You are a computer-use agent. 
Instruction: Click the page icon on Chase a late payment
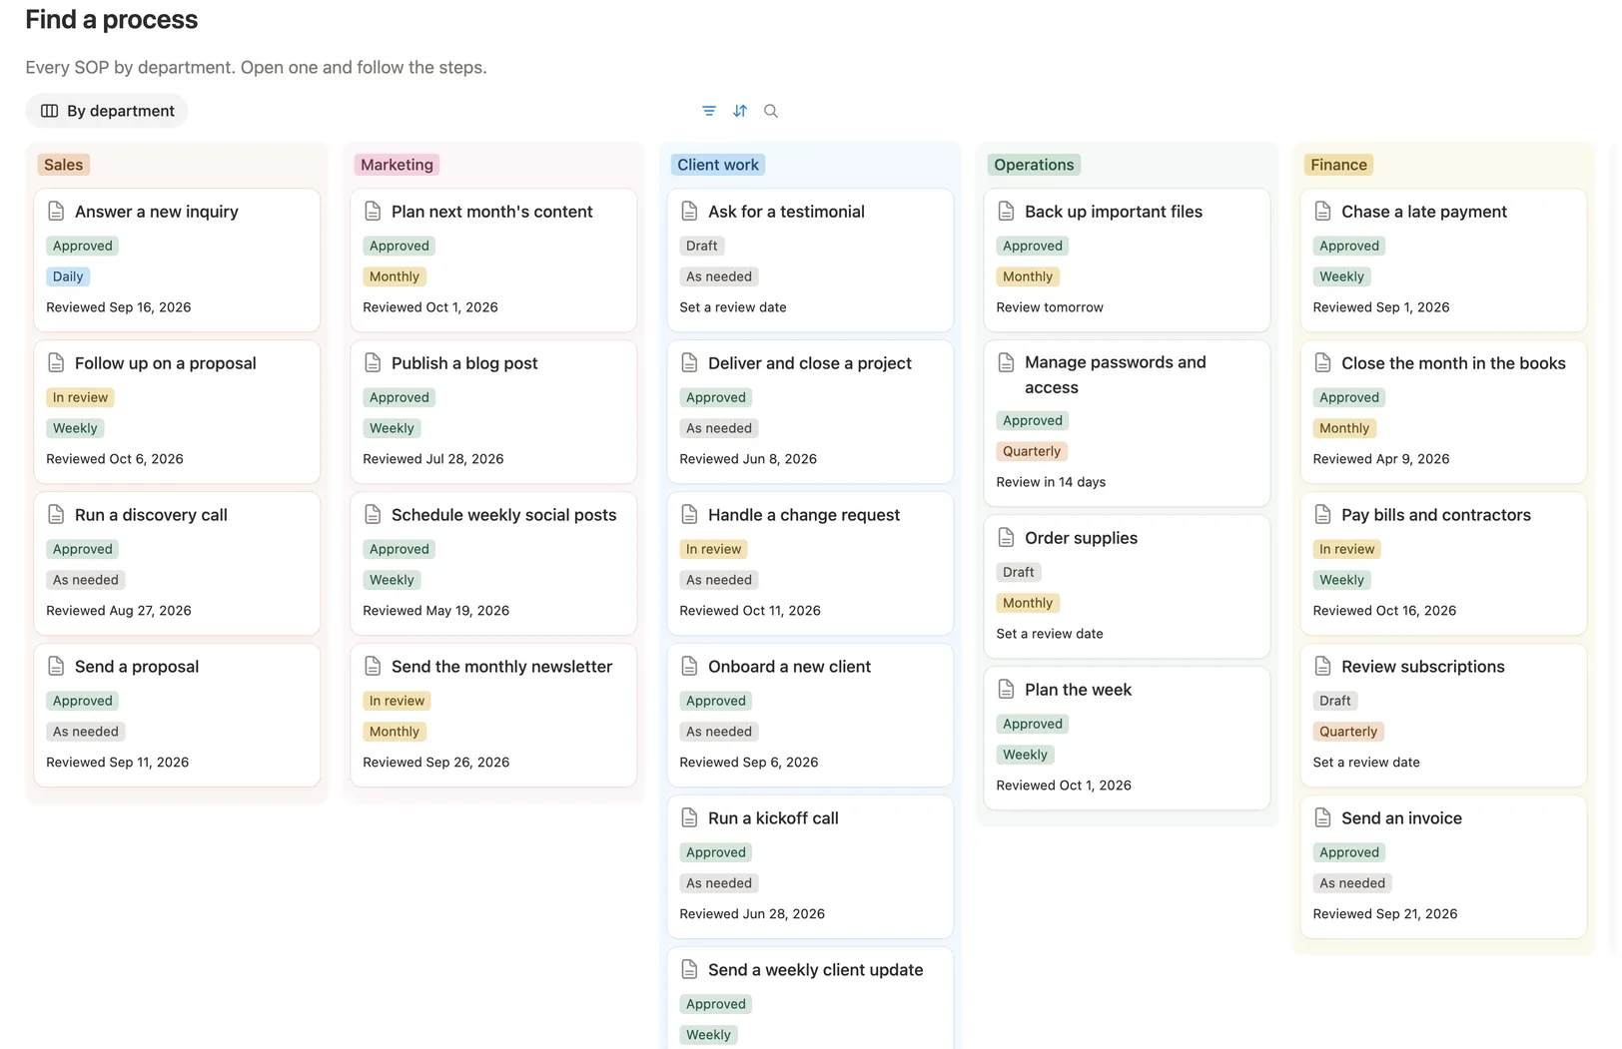tap(1322, 212)
